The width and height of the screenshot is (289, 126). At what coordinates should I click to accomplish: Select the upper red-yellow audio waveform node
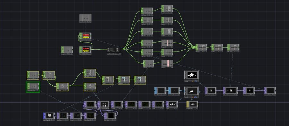(85, 37)
